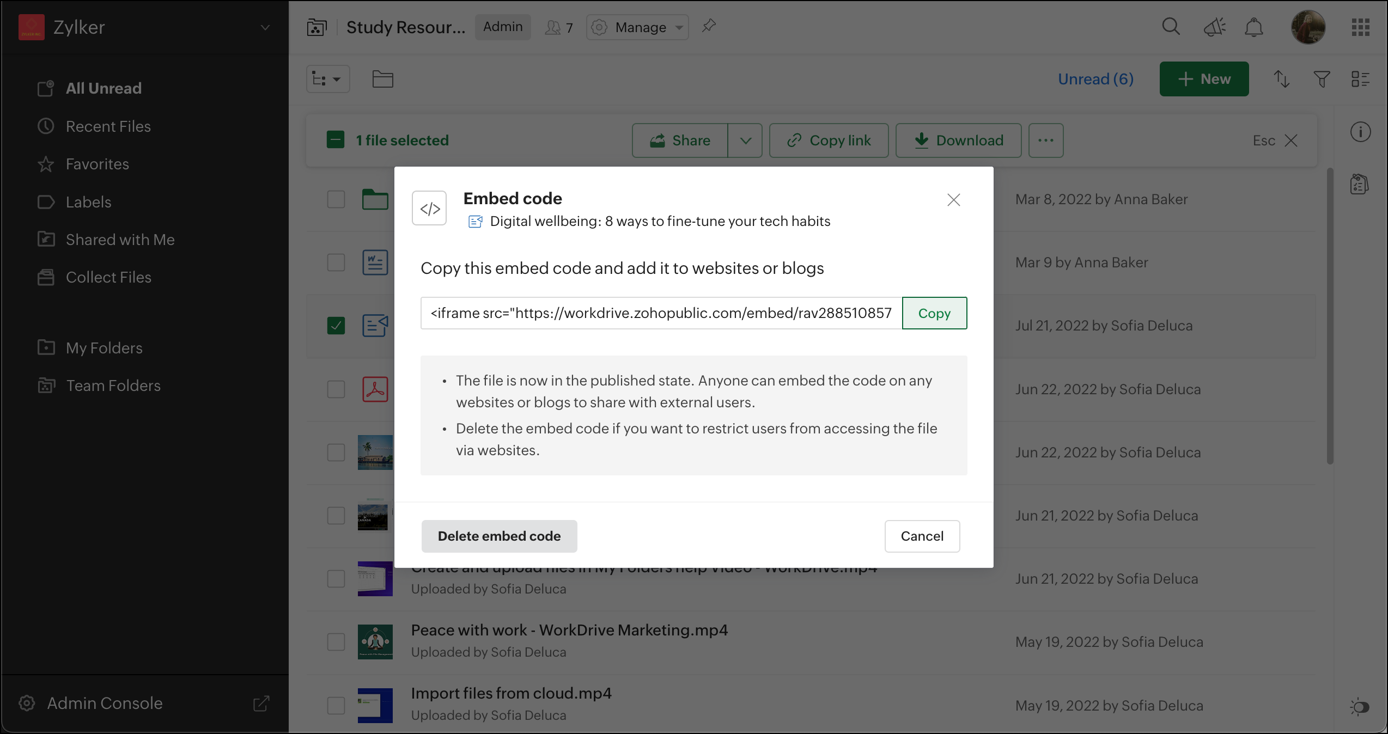Screen dimensions: 1388x734
Task: Toggle the night mode switch
Action: tap(1360, 707)
